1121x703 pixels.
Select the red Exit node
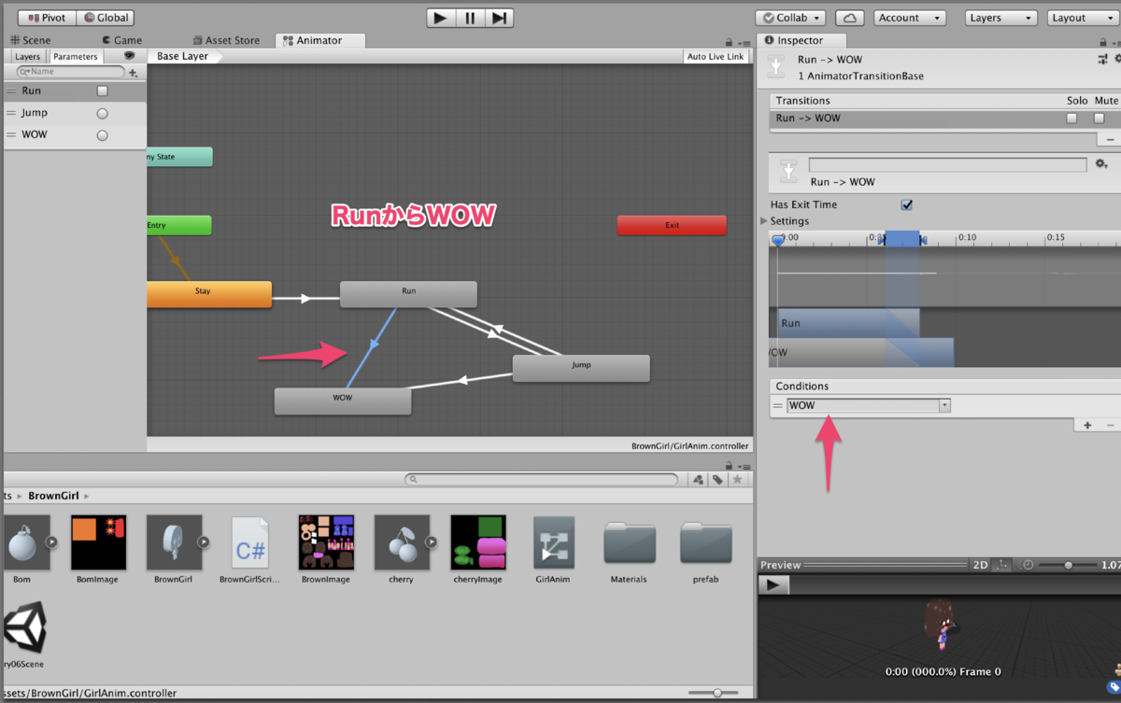coord(672,225)
